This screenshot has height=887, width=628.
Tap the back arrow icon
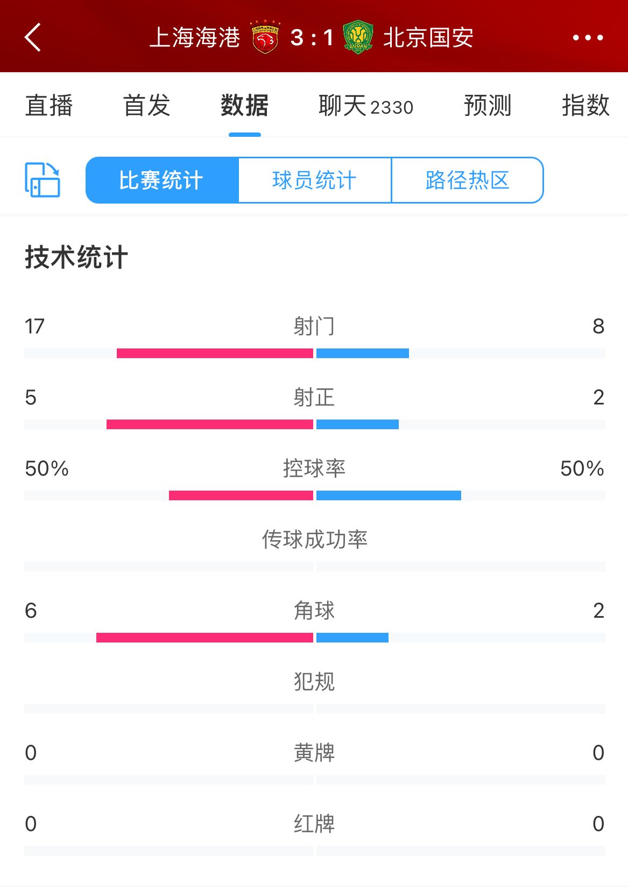point(33,38)
